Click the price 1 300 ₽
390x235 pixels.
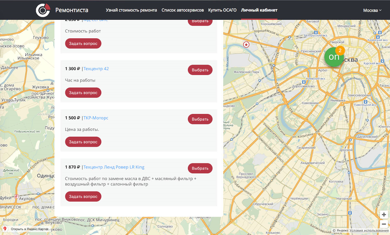[x=72, y=69]
